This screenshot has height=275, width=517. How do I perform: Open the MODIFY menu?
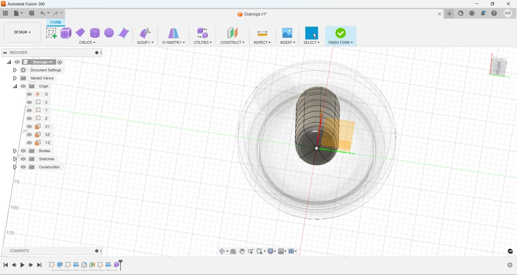145,43
